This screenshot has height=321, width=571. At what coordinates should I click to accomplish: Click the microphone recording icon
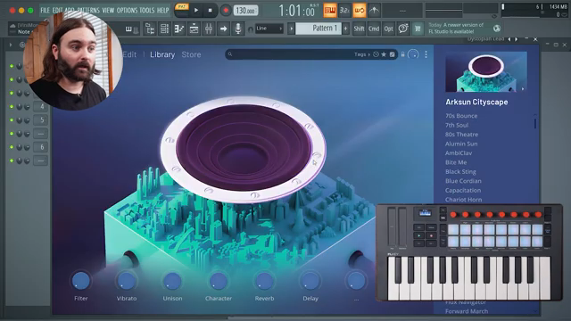click(238, 29)
